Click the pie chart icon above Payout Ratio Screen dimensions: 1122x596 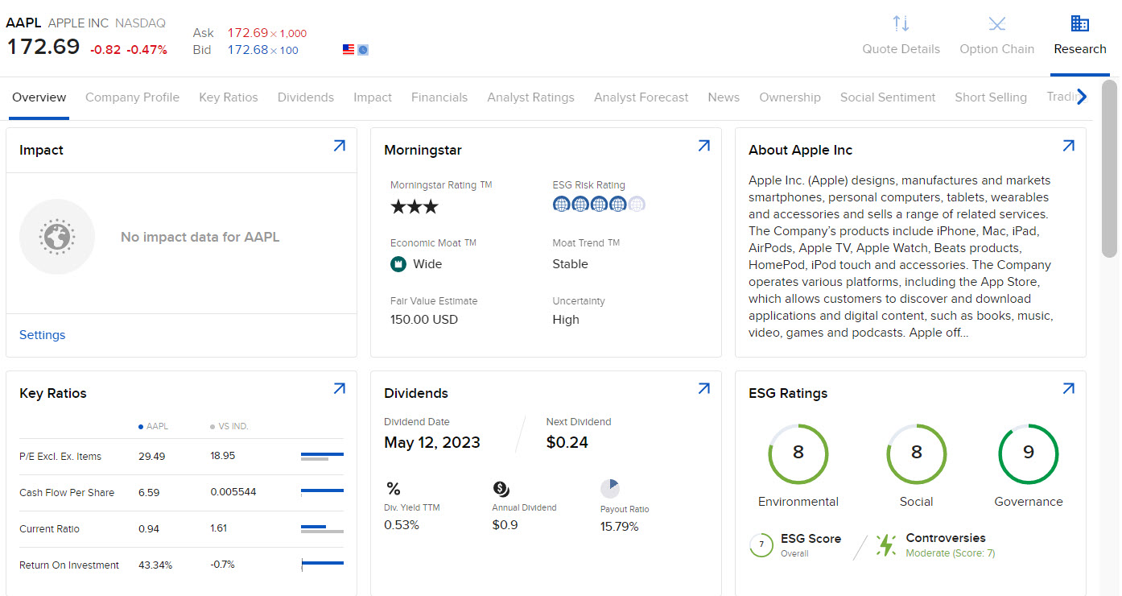pos(610,489)
